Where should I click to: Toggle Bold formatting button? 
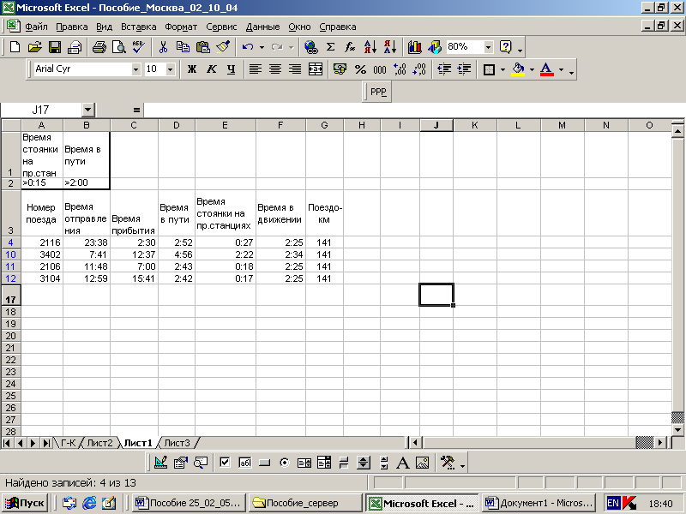click(192, 69)
